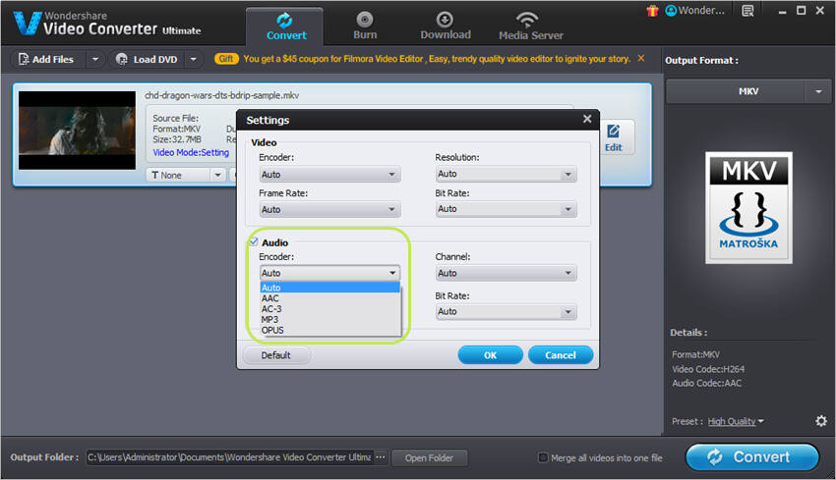
Task: Toggle Merge all videos into one file
Action: coord(543,457)
